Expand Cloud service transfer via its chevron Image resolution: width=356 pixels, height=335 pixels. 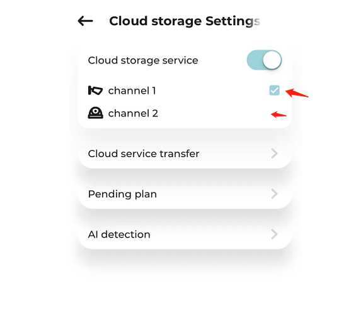(x=275, y=153)
